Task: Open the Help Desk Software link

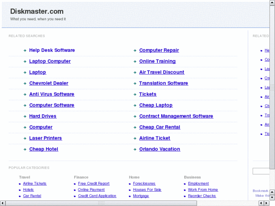Action: tap(52, 50)
